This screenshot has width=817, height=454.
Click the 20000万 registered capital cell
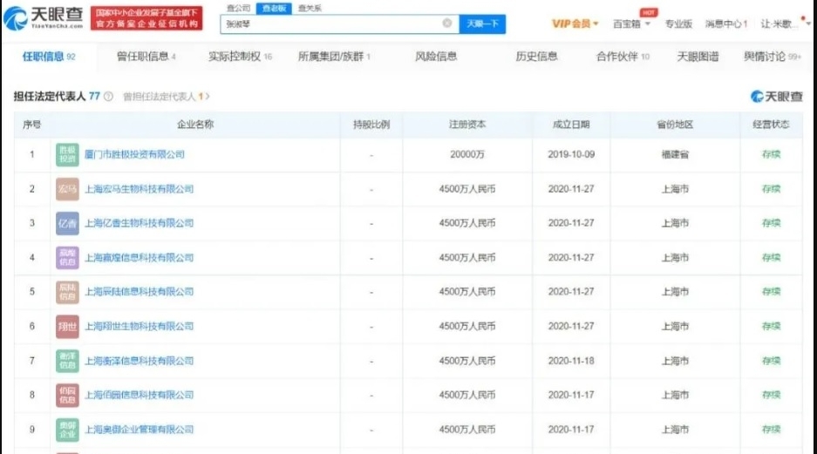tap(467, 154)
